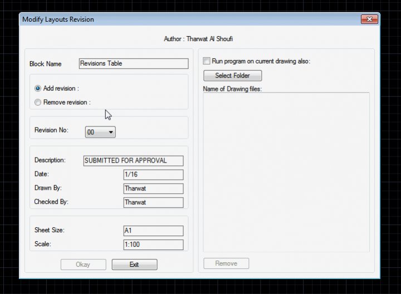Click into the Block Name field
Viewport: 401px width, 294px height.
134,63
